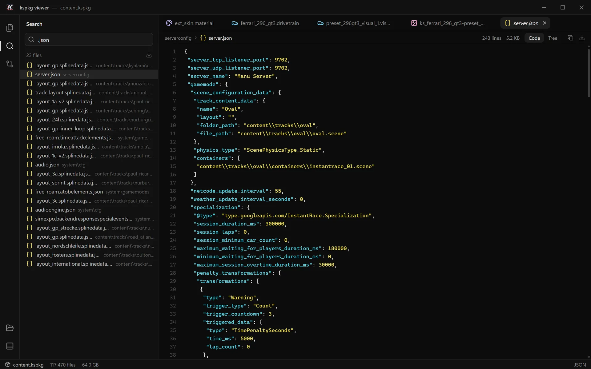
Task: Click the magnifier icon in search box
Action: point(31,40)
